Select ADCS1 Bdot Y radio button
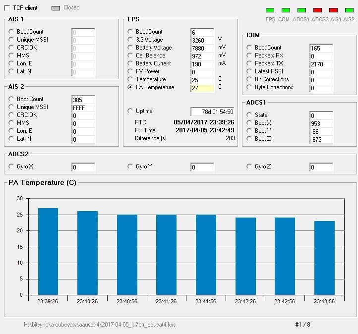Image resolution: width=358 pixels, height=334 pixels. click(249, 131)
